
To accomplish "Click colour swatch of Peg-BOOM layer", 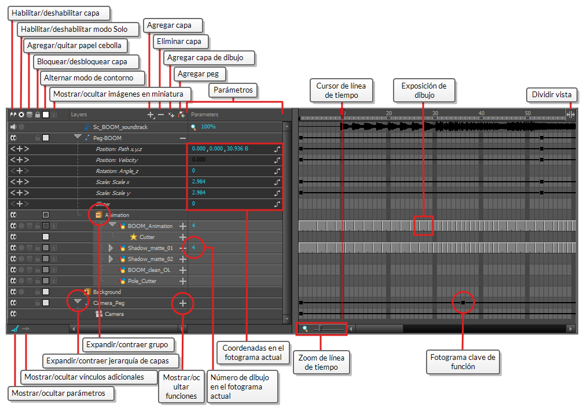I will [x=46, y=138].
